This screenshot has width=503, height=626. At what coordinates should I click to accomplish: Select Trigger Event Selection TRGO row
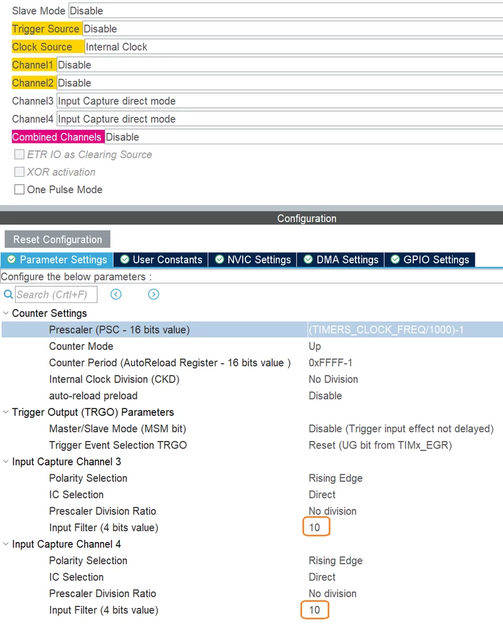252,445
